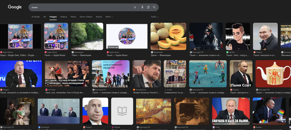Open 'Дыня — Википедия' result link
The image size is (291, 130).
161,55
